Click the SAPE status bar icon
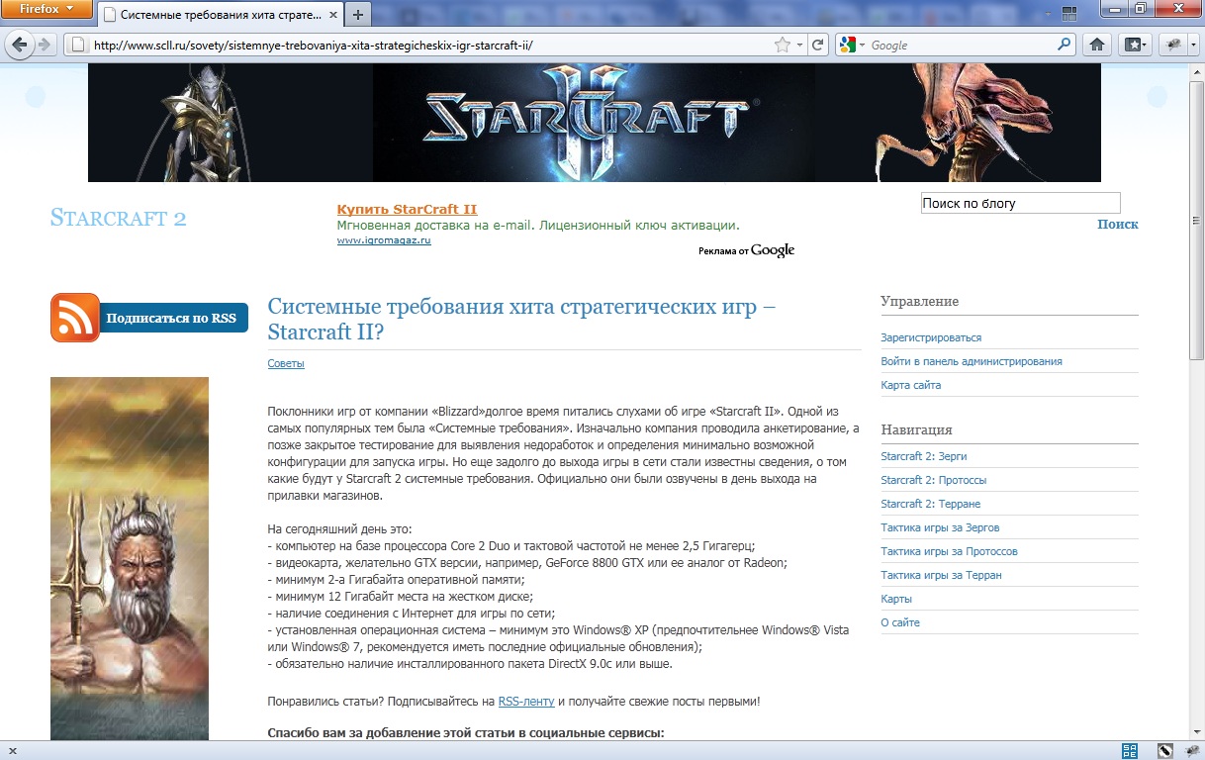 click(1130, 750)
